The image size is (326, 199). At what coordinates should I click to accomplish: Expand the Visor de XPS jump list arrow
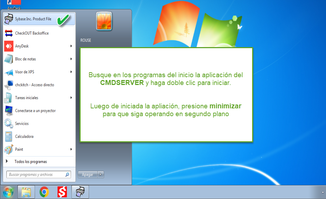[71, 72]
